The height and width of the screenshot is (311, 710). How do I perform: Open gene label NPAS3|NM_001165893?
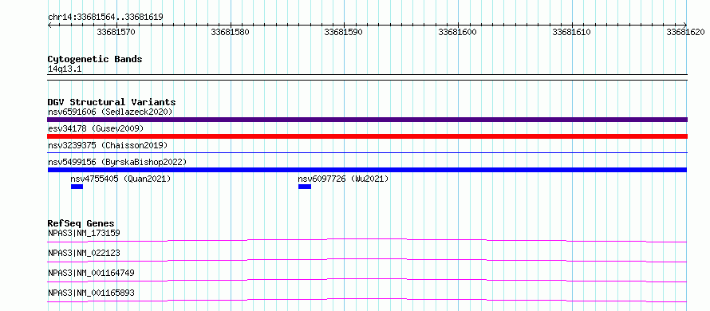point(91,293)
